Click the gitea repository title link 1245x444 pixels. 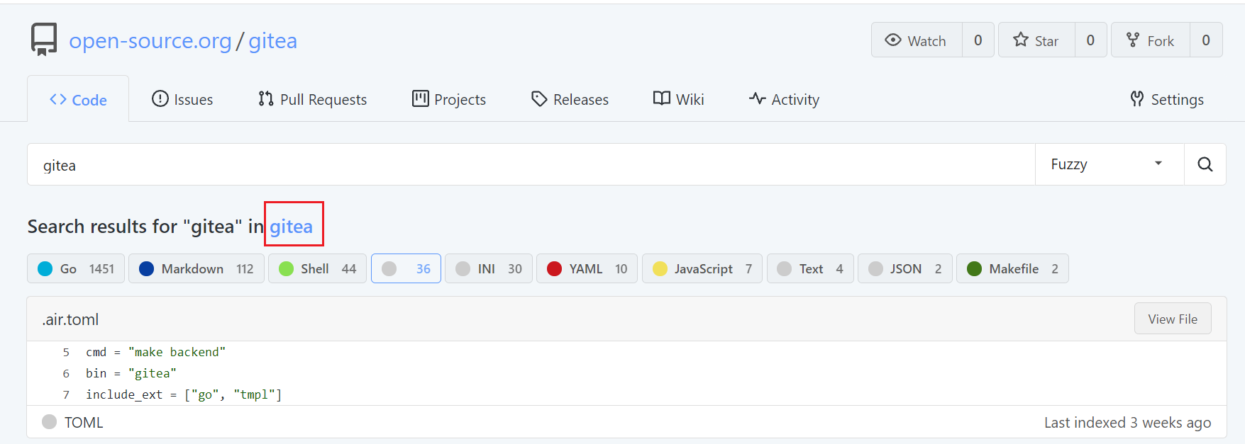[272, 40]
